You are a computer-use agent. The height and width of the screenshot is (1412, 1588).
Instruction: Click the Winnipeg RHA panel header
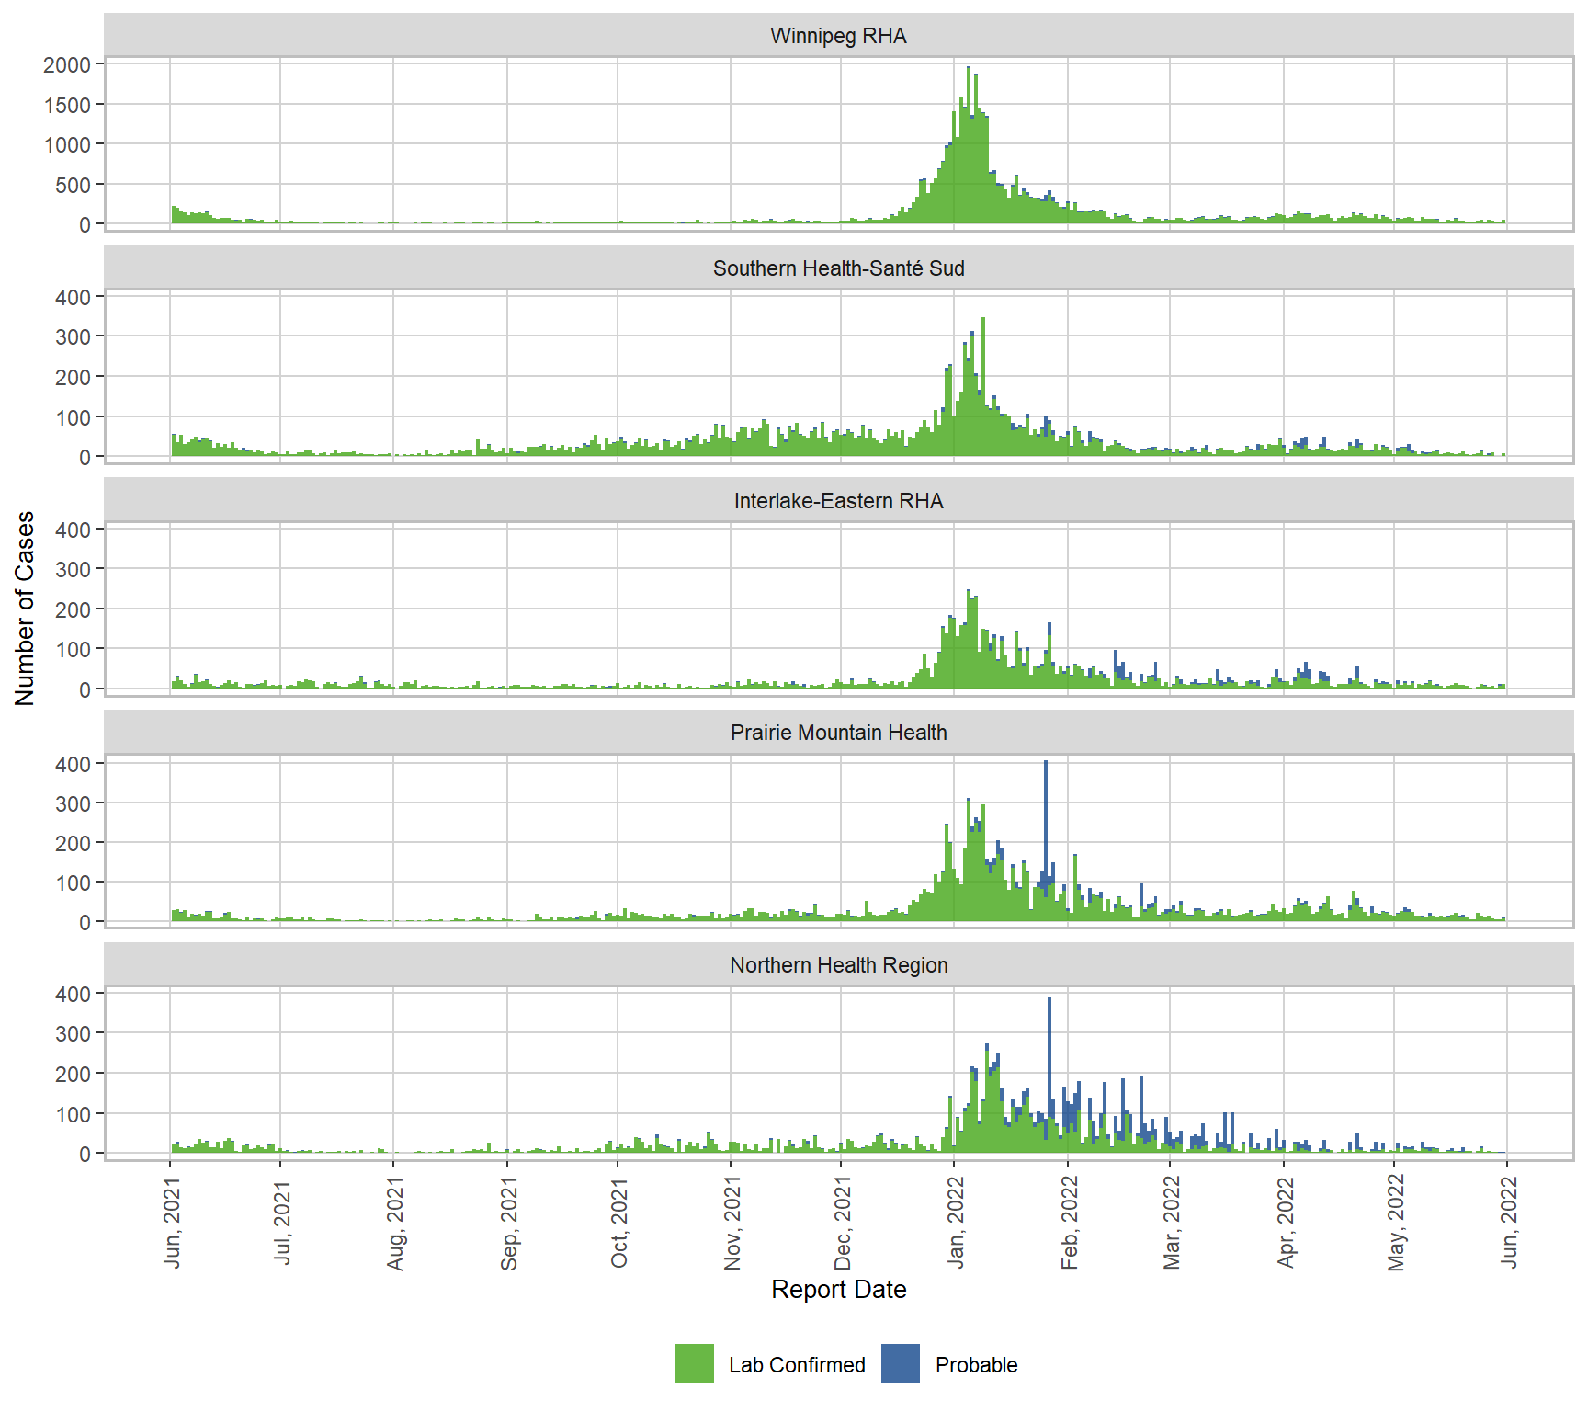pyautogui.click(x=838, y=36)
